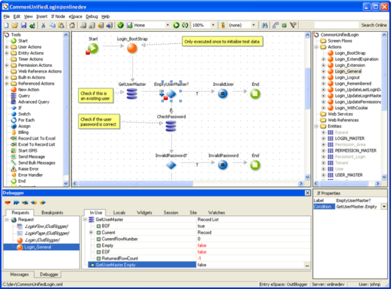Image resolution: width=391 pixels, height=289 pixels.
Task: Switch to the Breakpoints tab
Action: [52, 212]
